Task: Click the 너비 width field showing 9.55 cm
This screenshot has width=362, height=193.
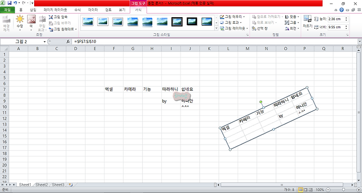Action: [336, 27]
